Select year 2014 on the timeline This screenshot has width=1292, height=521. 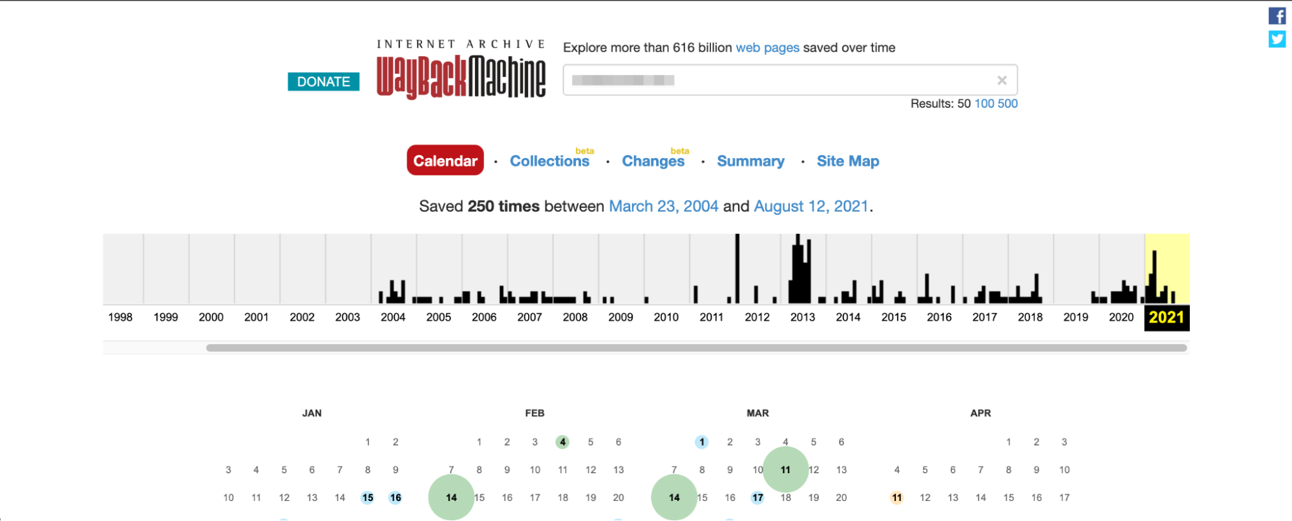pos(849,317)
